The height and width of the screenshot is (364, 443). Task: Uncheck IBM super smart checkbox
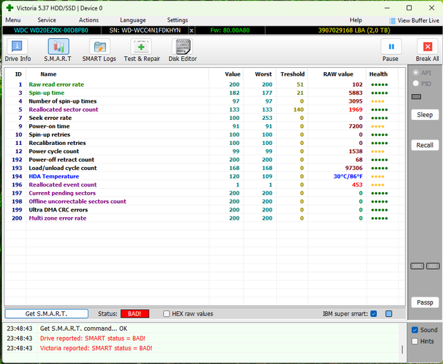coord(374,313)
